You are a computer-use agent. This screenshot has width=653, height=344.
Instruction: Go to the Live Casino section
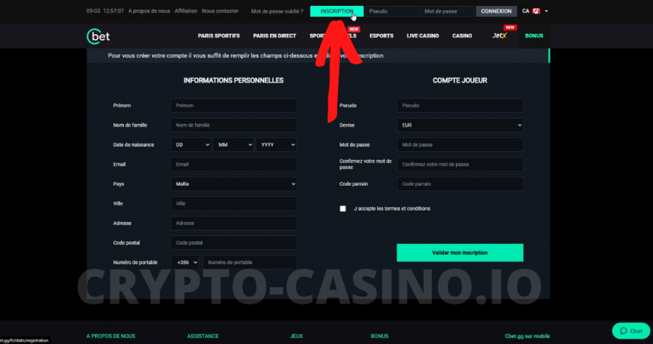(x=423, y=36)
